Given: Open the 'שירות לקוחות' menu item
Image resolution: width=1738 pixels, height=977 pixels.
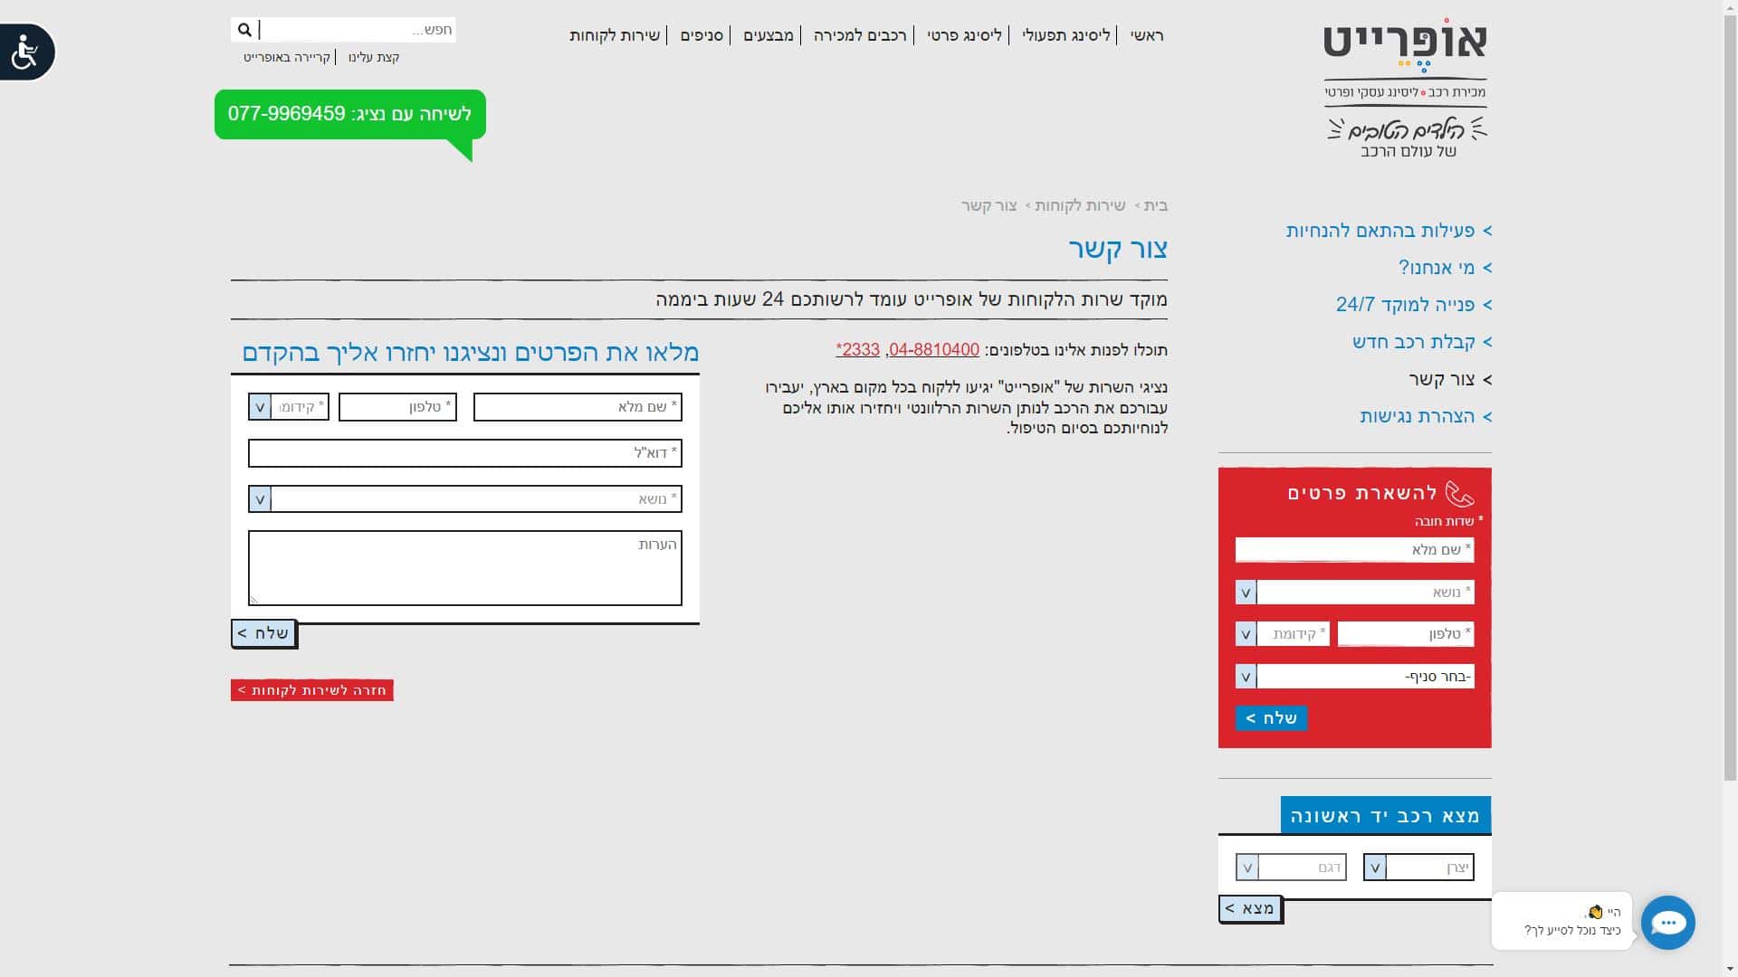Looking at the screenshot, I should pyautogui.click(x=615, y=35).
